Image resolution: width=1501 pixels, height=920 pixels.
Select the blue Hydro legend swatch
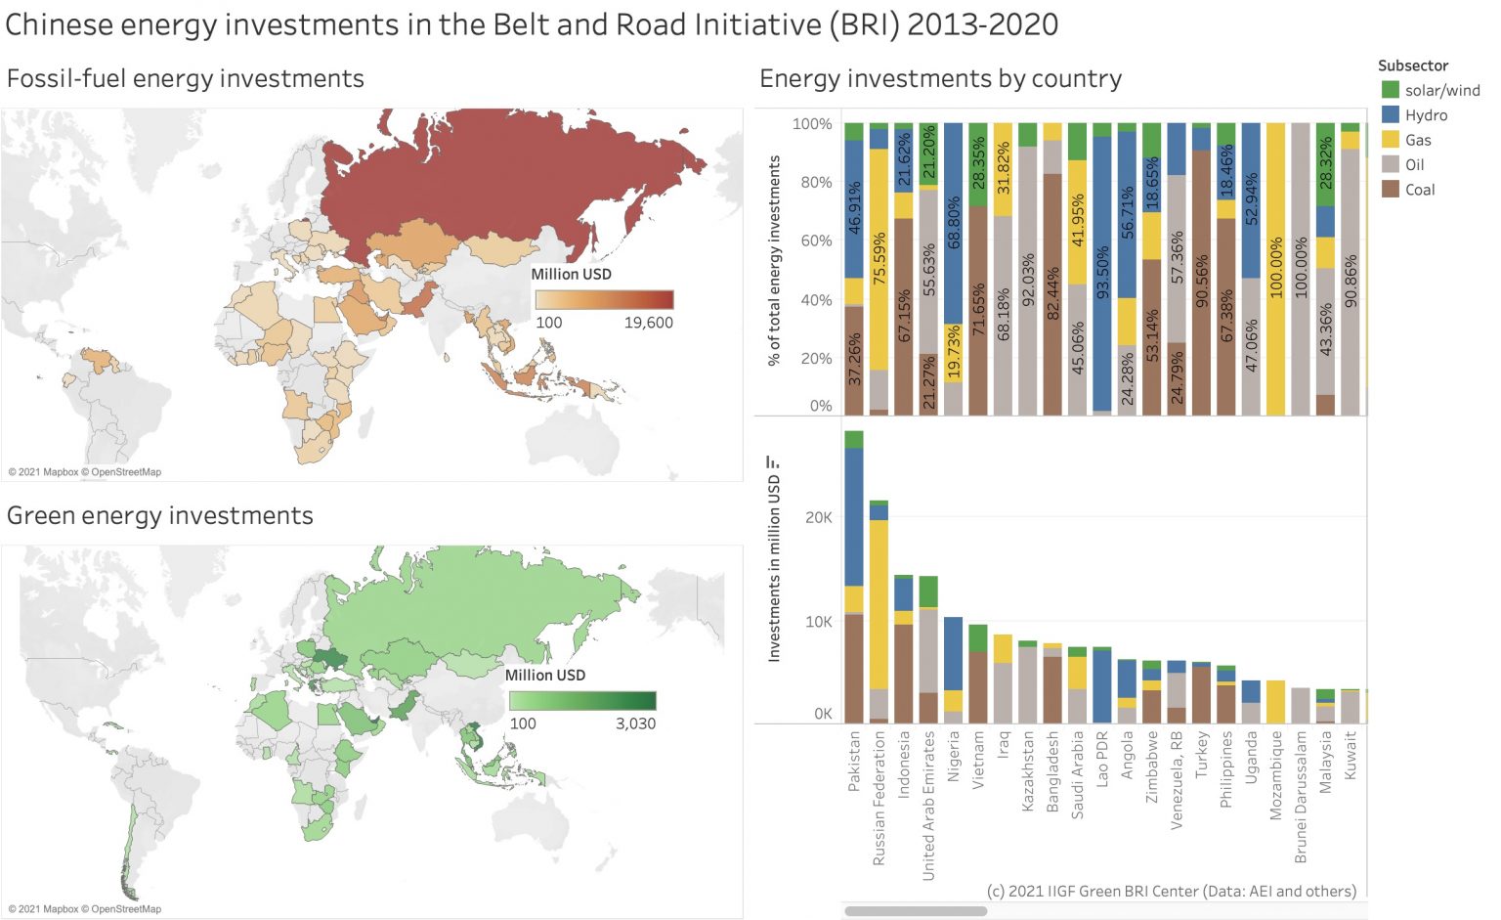(1390, 114)
